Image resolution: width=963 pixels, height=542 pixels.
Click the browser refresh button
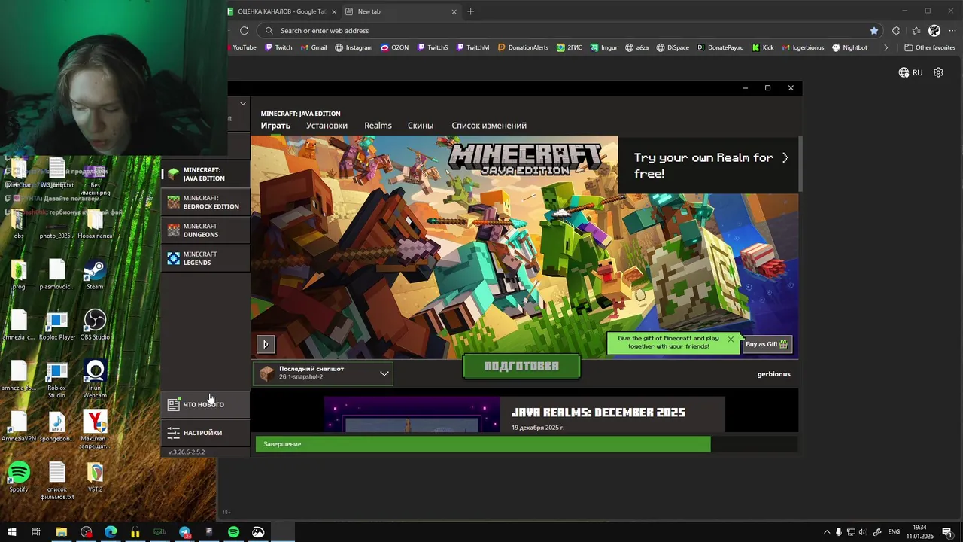tap(244, 31)
